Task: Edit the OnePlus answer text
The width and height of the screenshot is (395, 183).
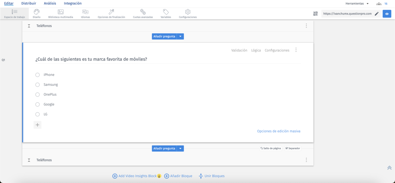Action: 50,95
